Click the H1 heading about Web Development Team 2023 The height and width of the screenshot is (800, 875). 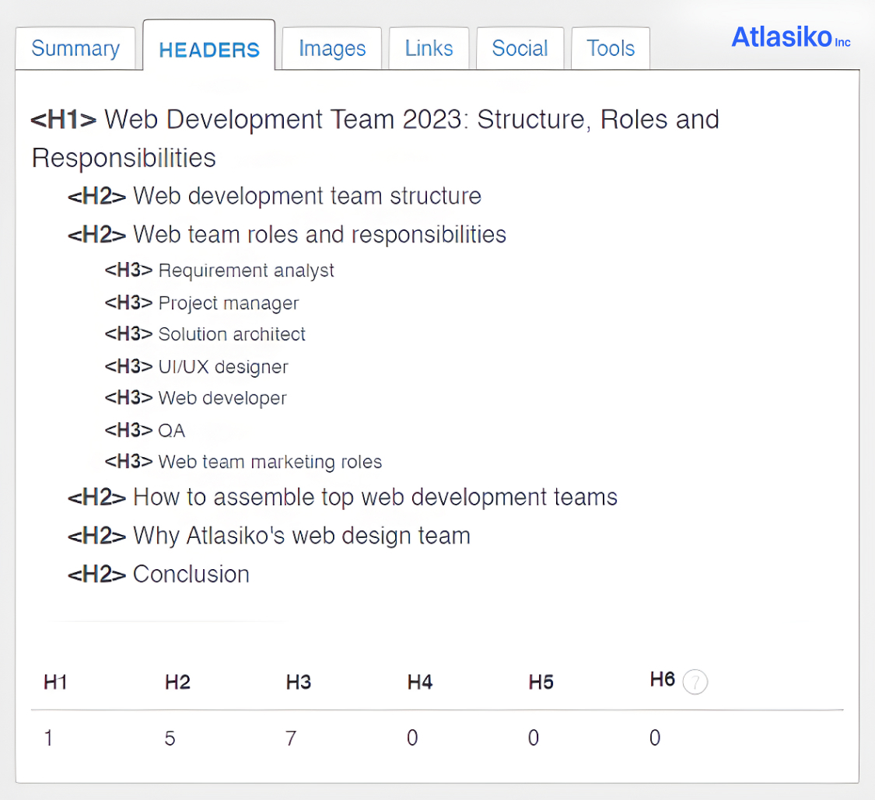412,119
